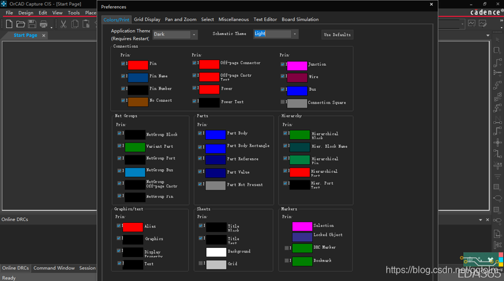Click the New document toolbar icon
This screenshot has width=504, height=281.
point(9,24)
